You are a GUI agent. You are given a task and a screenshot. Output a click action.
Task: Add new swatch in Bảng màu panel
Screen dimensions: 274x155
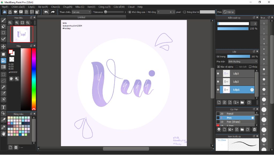(10, 147)
